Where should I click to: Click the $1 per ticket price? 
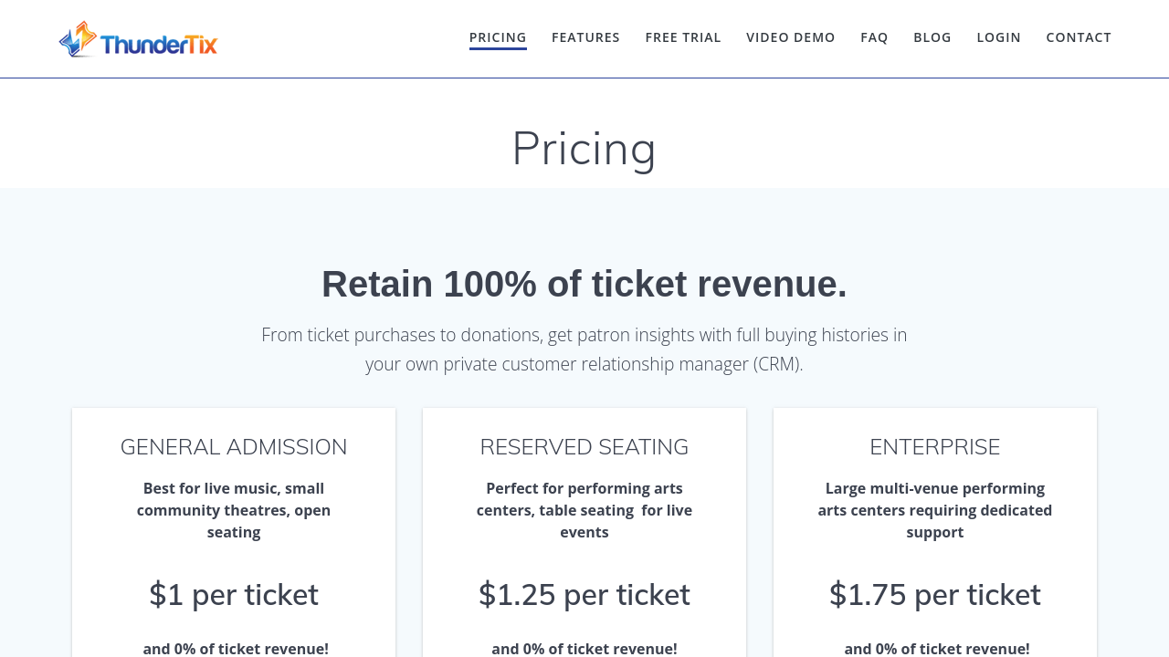[234, 595]
